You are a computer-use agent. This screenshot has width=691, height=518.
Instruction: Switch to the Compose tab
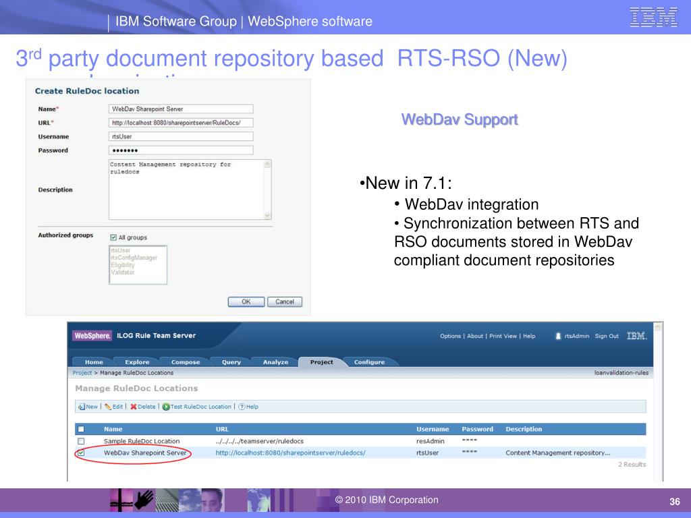coord(186,362)
